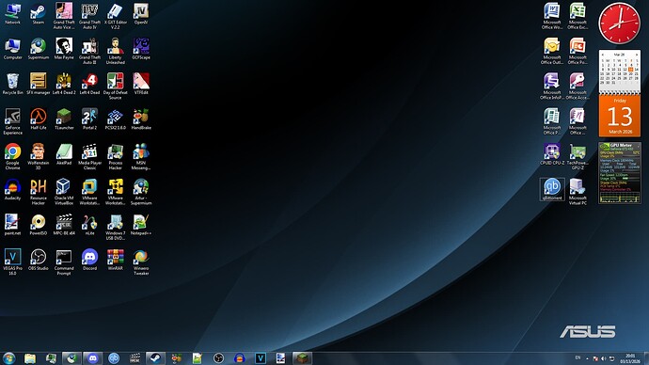Select the SFX manager shortcut
Screen dimensions: 649x365
[38, 84]
